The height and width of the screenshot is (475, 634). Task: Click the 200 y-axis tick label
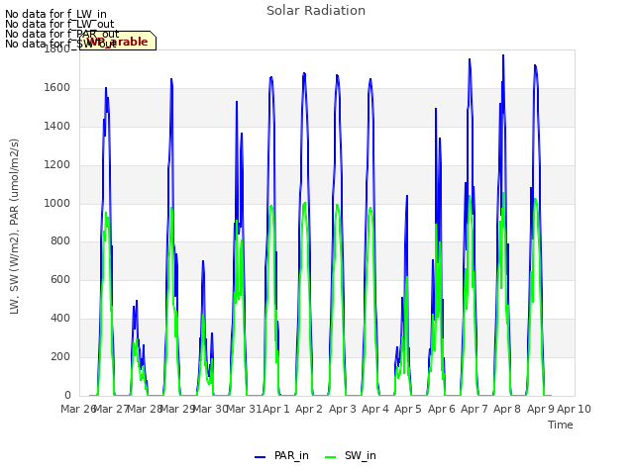[x=60, y=356]
